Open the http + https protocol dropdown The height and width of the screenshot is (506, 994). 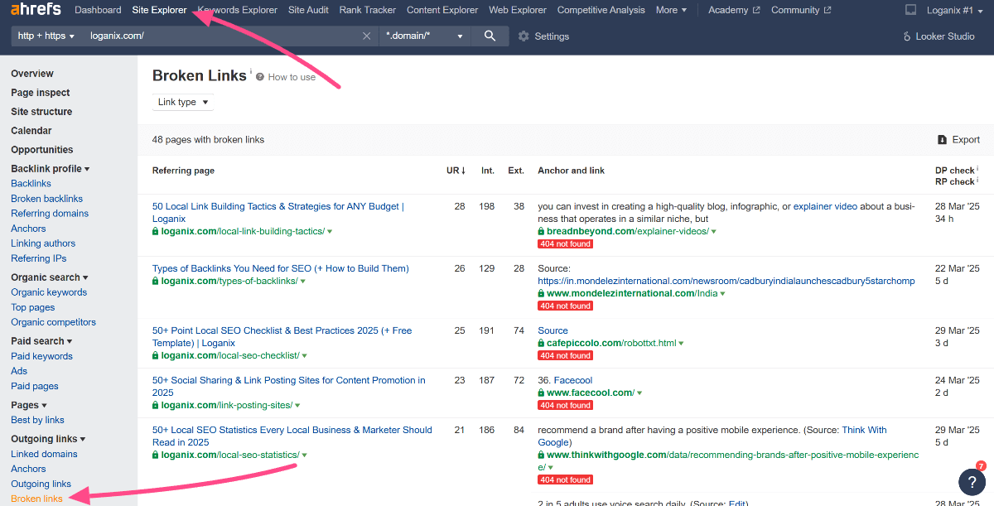pyautogui.click(x=46, y=36)
